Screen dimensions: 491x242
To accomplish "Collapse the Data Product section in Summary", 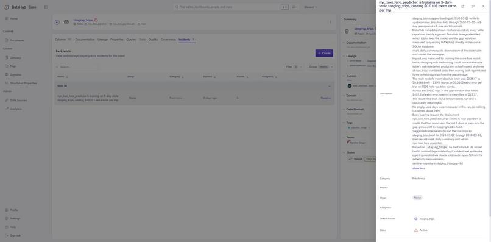I will [x=344, y=109].
